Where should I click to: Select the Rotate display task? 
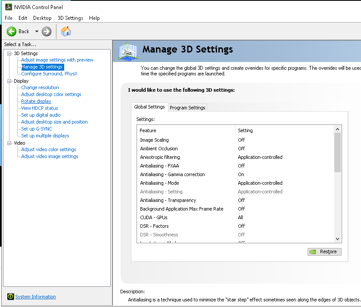click(x=36, y=101)
